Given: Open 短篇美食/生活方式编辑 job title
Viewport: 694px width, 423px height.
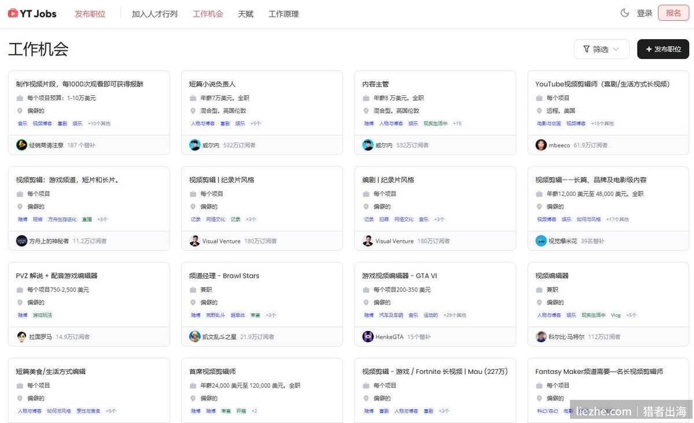Looking at the screenshot, I should pyautogui.click(x=51, y=372).
